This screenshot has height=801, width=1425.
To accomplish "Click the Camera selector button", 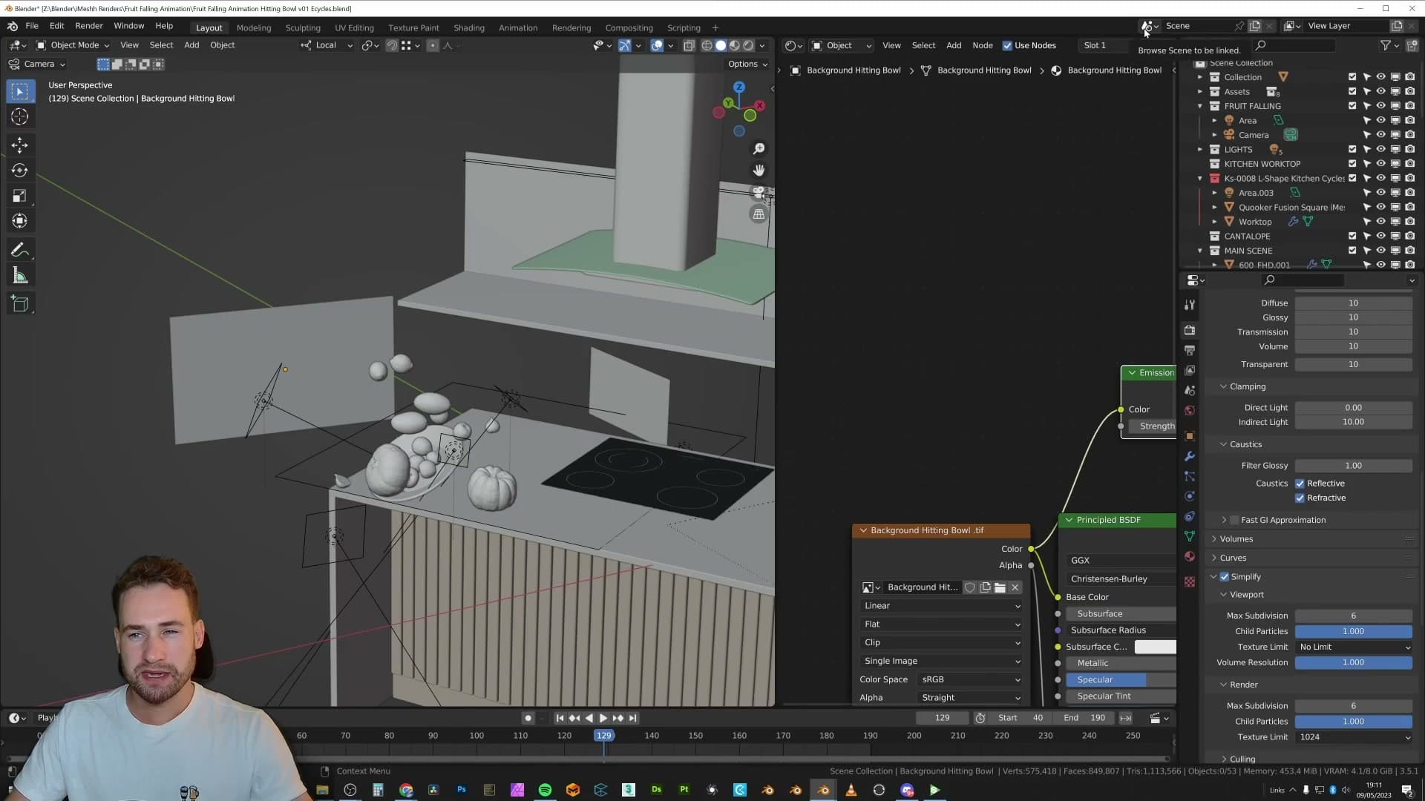I will coord(38,64).
